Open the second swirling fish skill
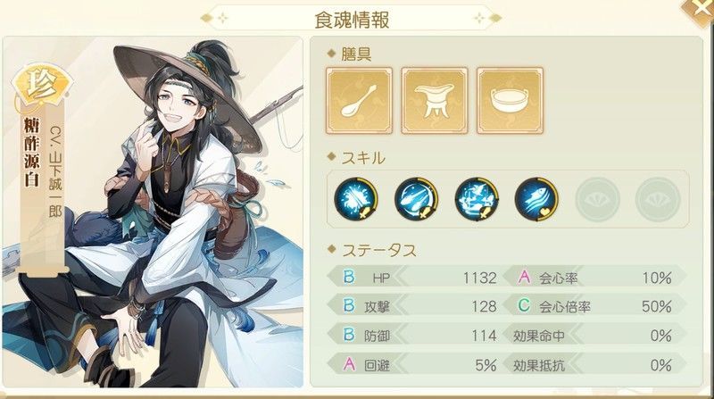The height and width of the screenshot is (399, 714). click(416, 199)
